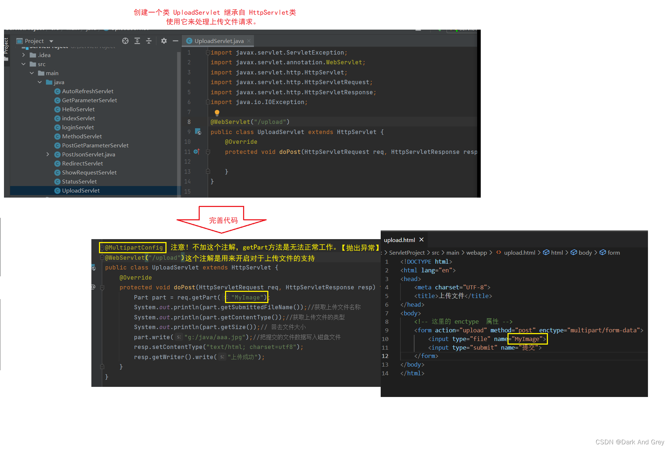Image resolution: width=670 pixels, height=449 pixels.
Task: Click the UploadServlet class icon in tree
Action: [x=57, y=191]
